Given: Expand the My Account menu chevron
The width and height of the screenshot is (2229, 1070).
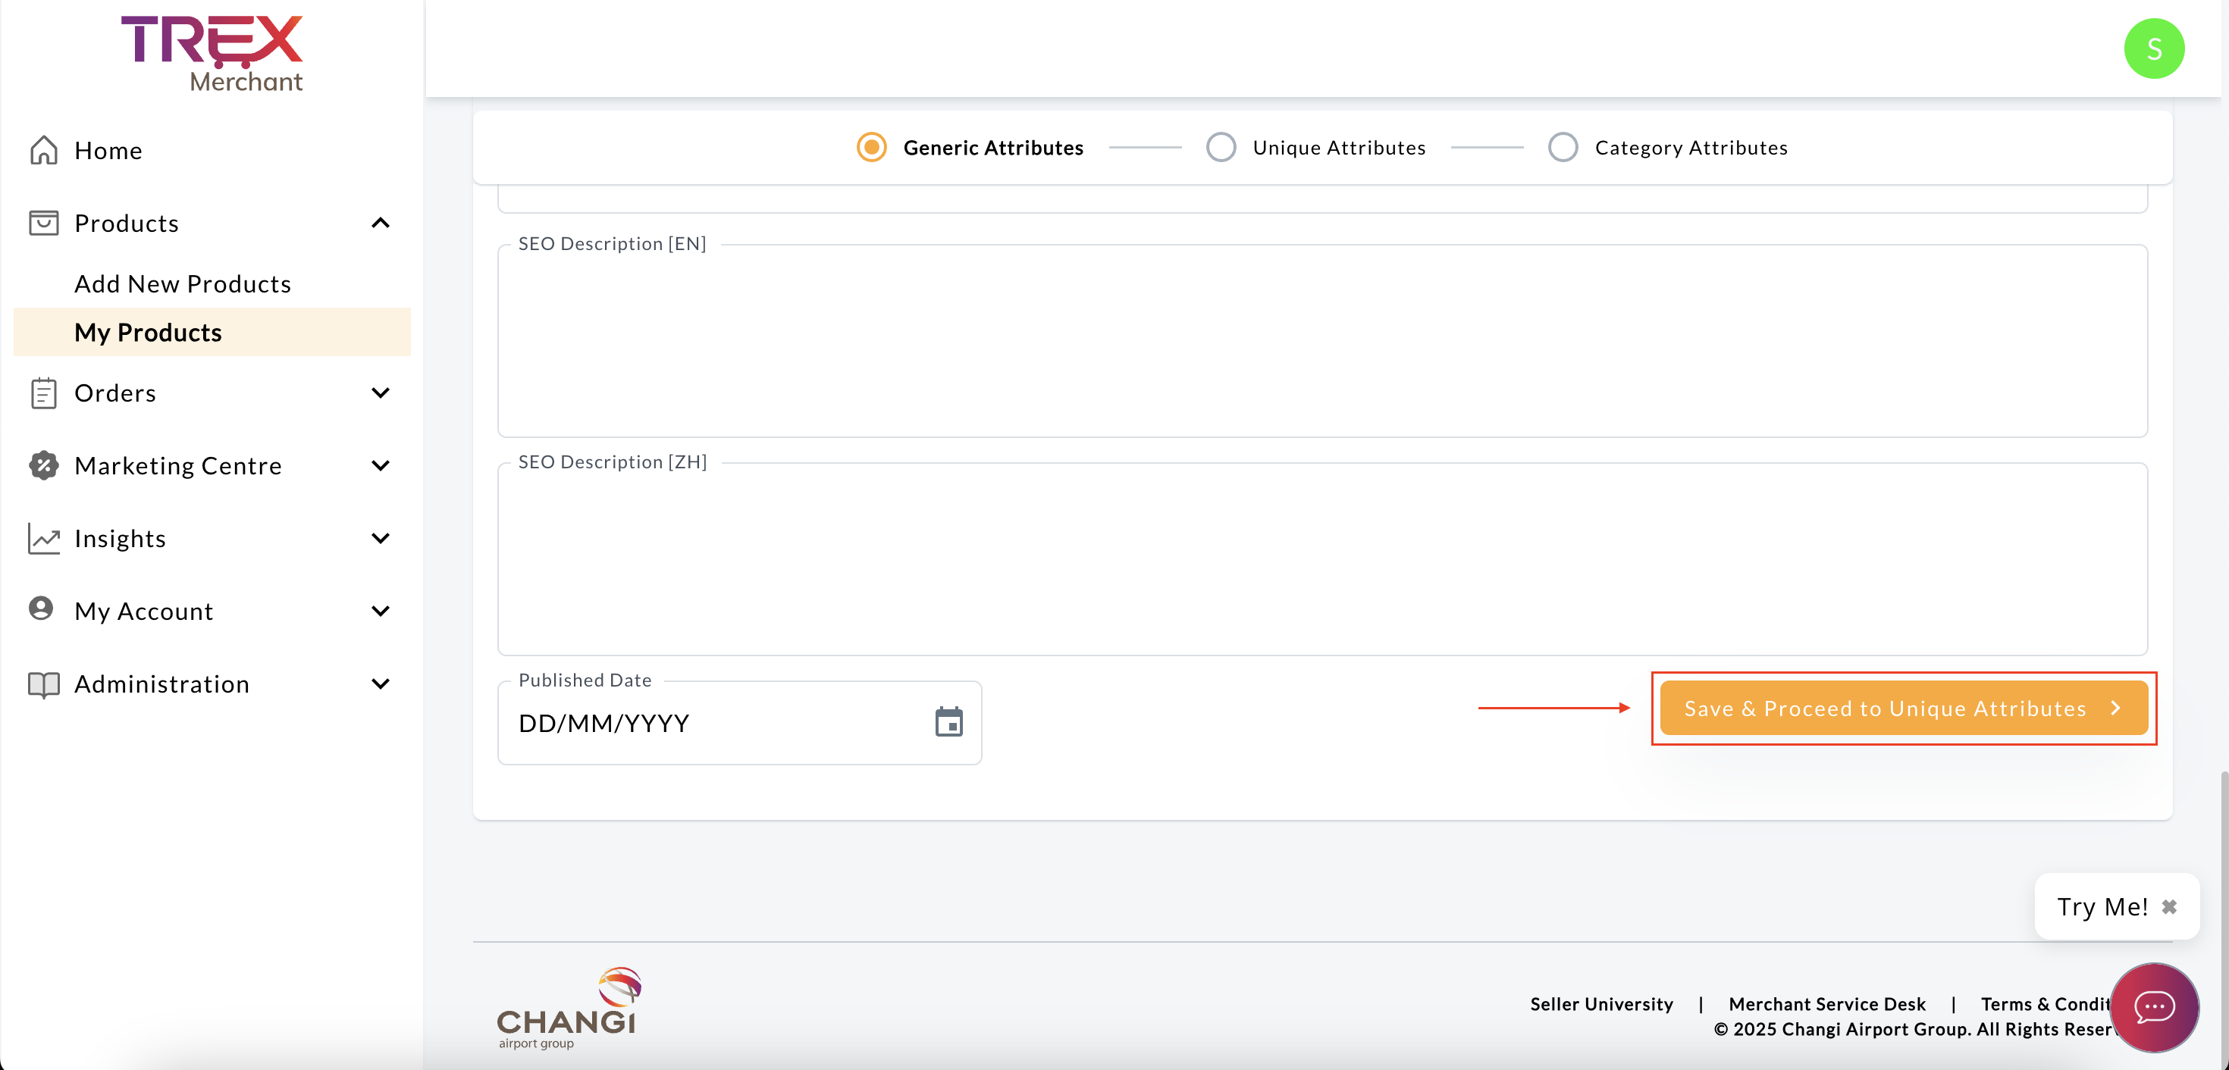Looking at the screenshot, I should [x=380, y=612].
